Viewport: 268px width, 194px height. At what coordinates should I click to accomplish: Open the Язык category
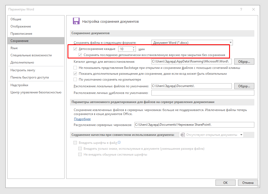(36, 48)
